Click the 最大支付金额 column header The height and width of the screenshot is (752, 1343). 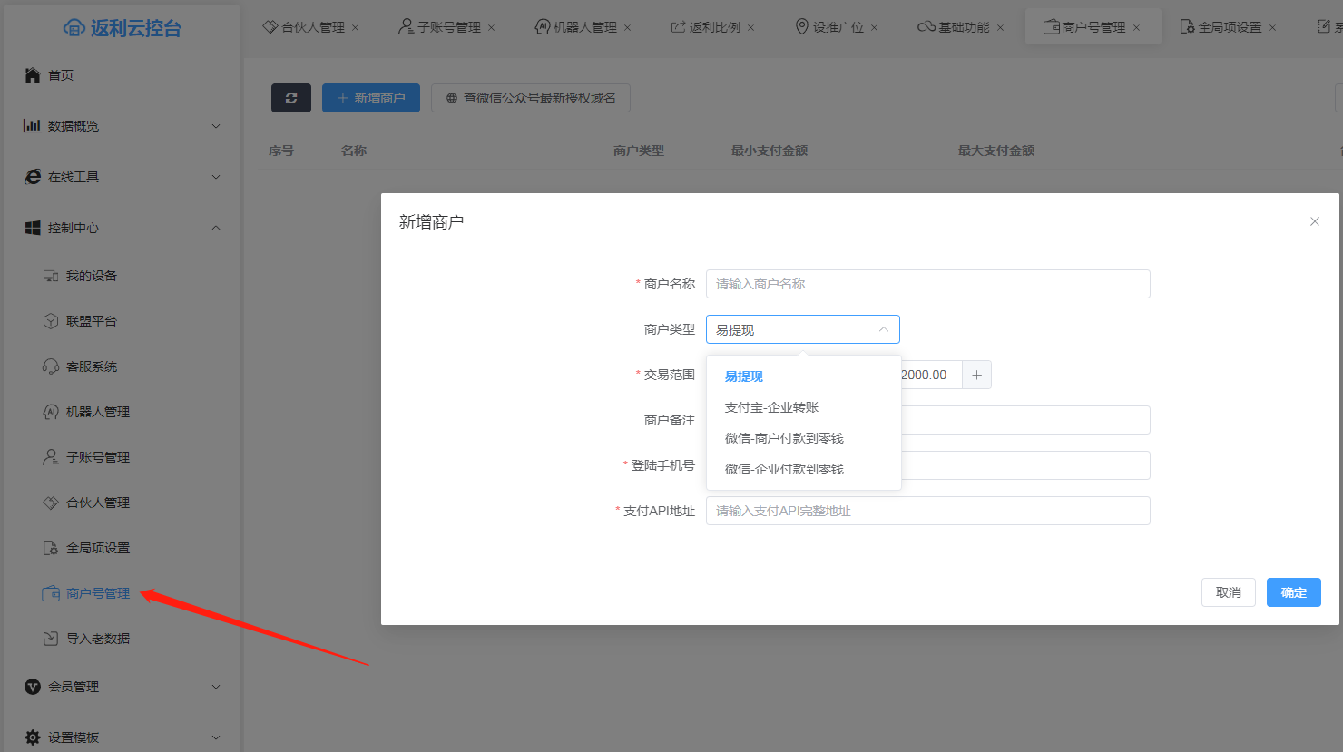[996, 151]
